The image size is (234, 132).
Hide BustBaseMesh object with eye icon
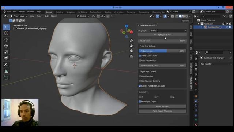227,27
